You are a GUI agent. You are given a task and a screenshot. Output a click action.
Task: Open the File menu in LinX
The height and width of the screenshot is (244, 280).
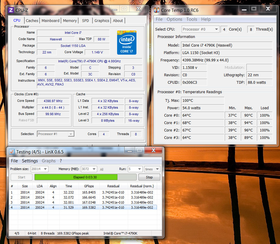(14, 161)
